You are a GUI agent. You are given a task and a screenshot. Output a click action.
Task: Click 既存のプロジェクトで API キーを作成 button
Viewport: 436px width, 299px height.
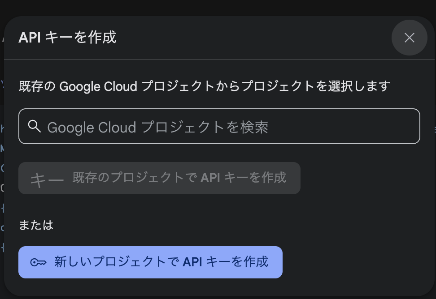pyautogui.click(x=159, y=178)
